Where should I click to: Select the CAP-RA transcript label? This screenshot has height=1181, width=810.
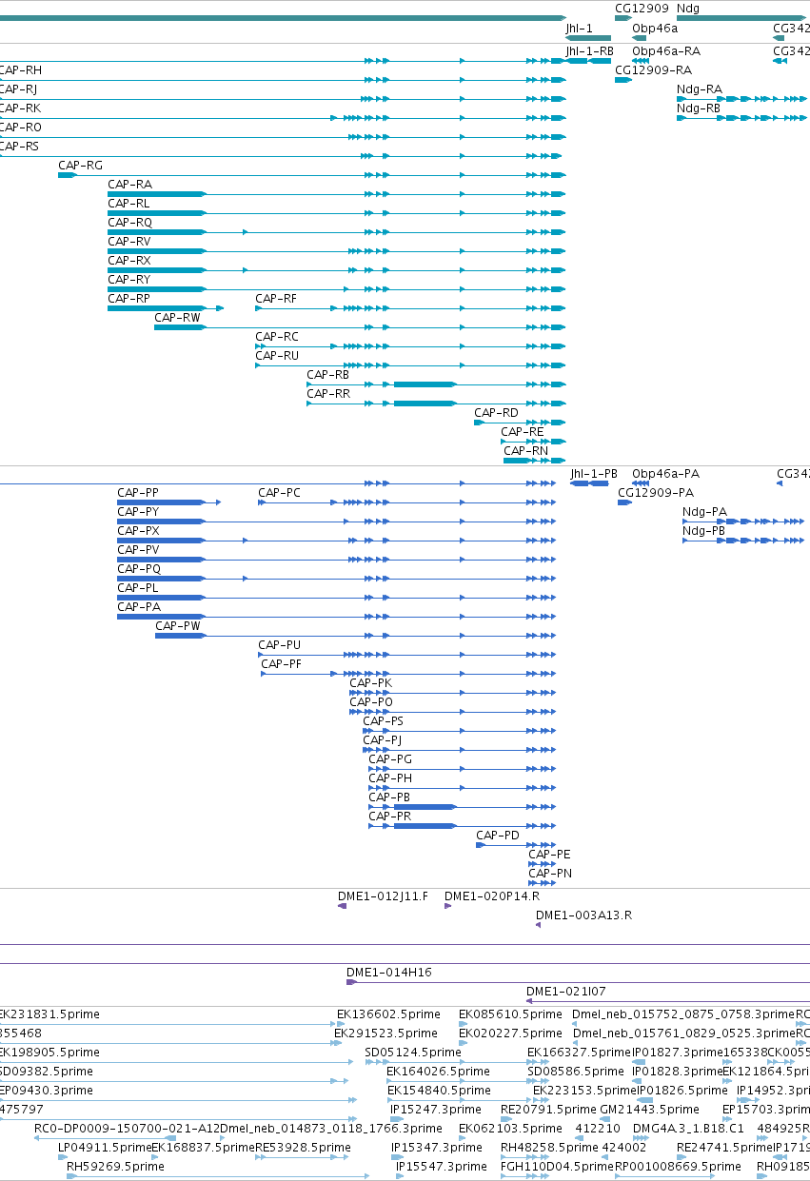(129, 185)
